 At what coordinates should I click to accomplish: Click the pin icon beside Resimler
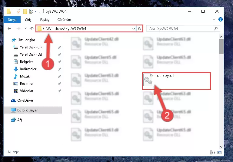click(60, 84)
